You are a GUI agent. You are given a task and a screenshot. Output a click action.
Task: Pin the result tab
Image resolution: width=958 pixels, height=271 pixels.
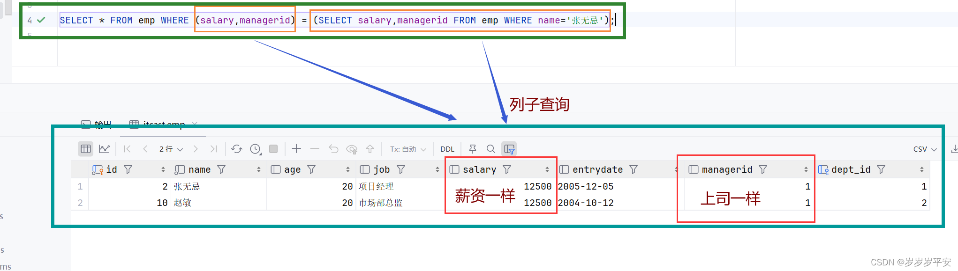tap(473, 149)
